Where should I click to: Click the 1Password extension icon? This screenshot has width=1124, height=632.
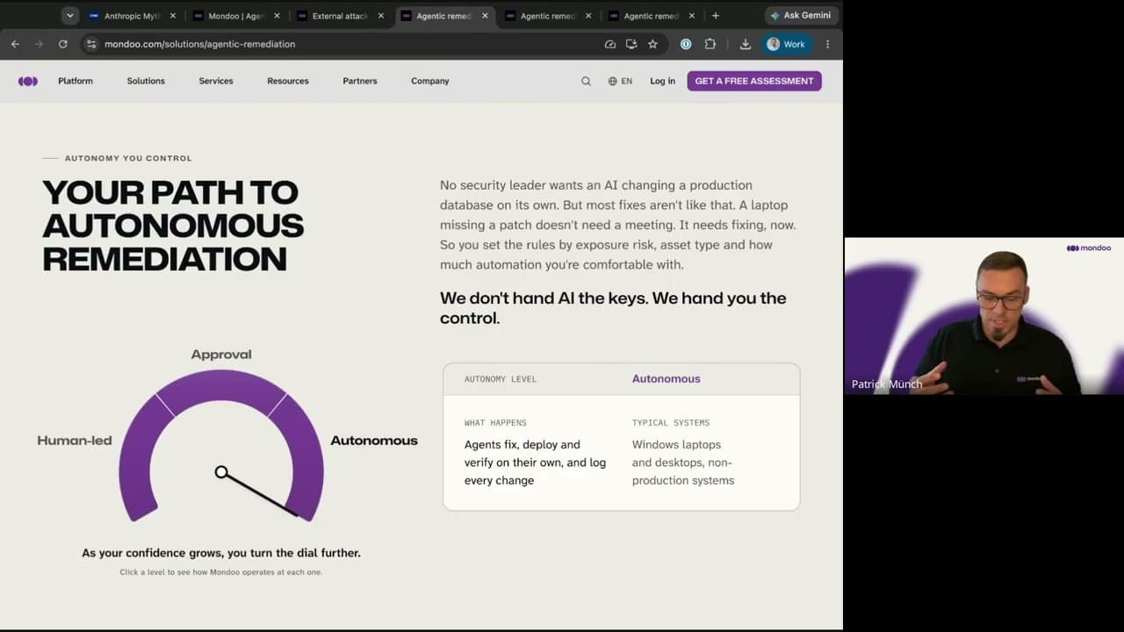pyautogui.click(x=686, y=44)
